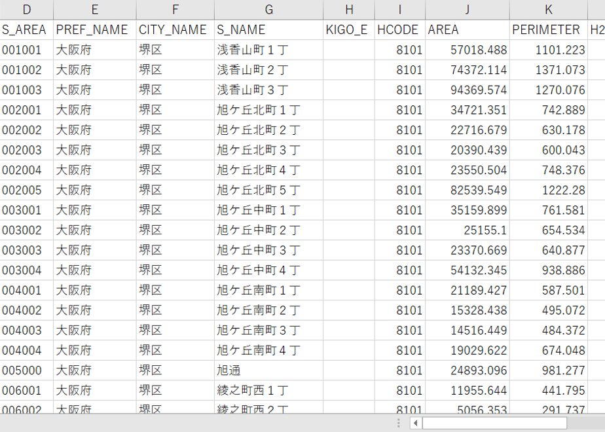
Task: Select PERIMETER value 938.886
Action: 549,270
